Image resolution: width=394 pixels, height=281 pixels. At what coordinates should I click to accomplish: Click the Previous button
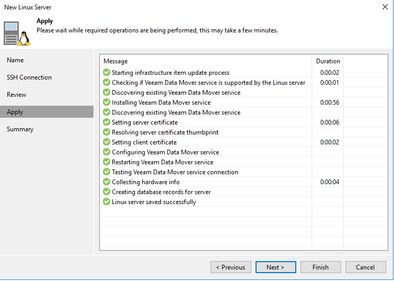tap(230, 267)
